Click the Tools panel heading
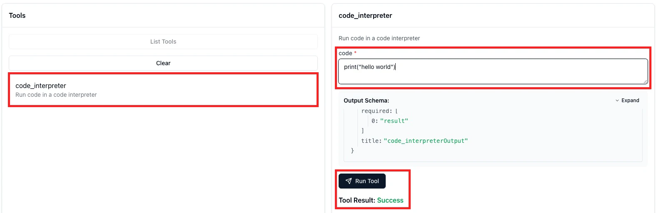The height and width of the screenshot is (213, 656). 17,15
